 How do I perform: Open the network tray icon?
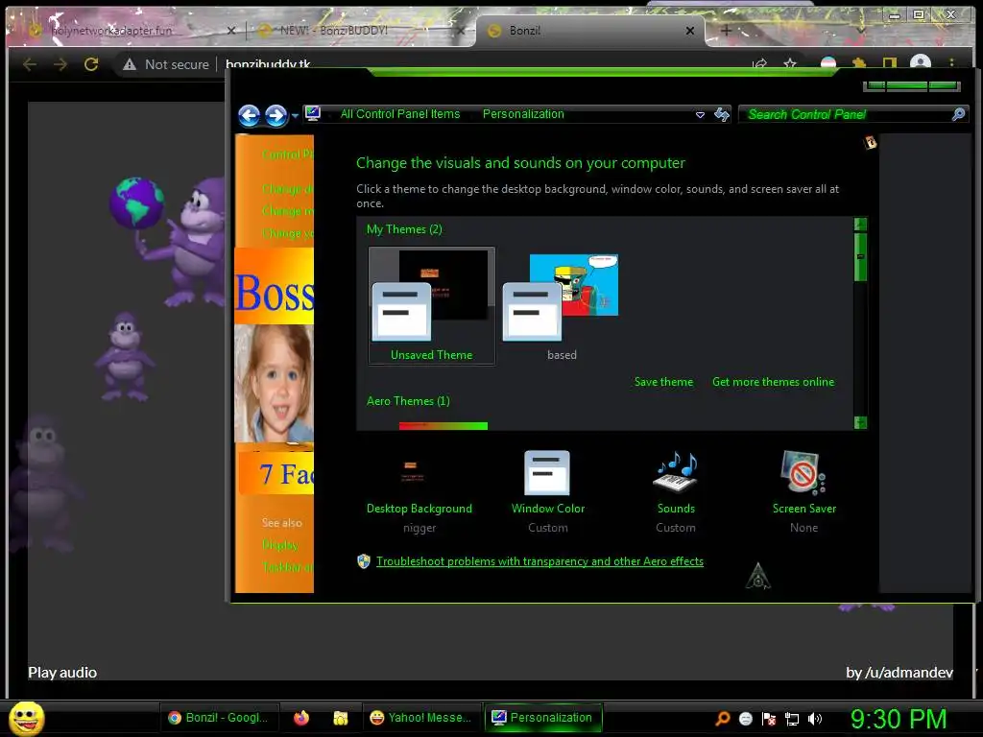(792, 719)
